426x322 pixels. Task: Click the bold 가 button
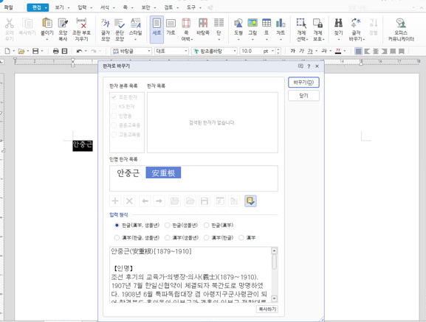(x=292, y=51)
